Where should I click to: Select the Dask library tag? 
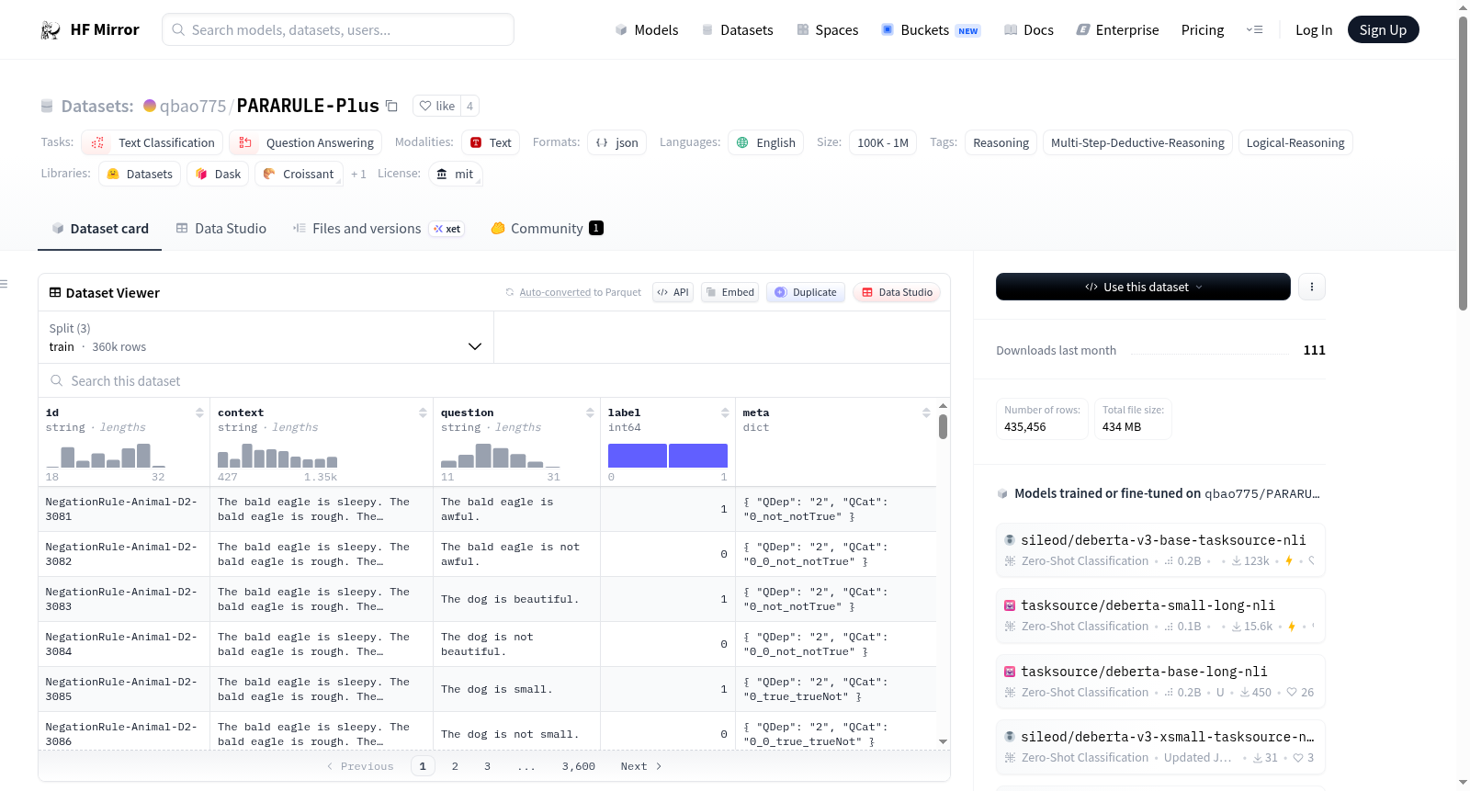click(x=218, y=174)
